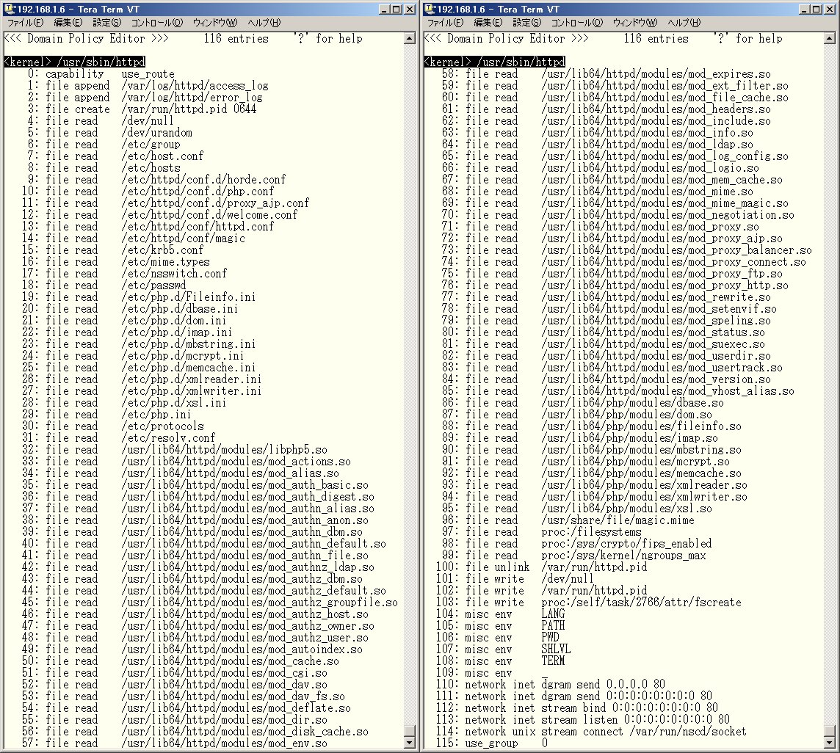Image resolution: width=840 pixels, height=753 pixels.
Task: Open 設定(S) menu in the left window
Action: pos(106,23)
